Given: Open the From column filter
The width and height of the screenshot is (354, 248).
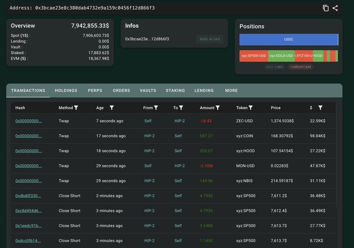Looking at the screenshot, I should pyautogui.click(x=156, y=108).
